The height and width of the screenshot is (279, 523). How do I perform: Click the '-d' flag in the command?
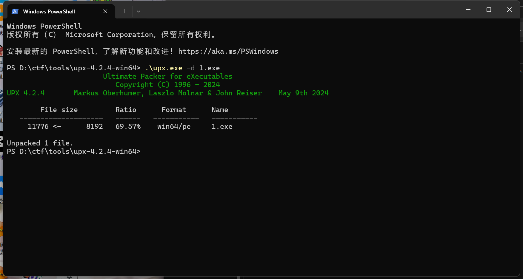pyautogui.click(x=191, y=68)
